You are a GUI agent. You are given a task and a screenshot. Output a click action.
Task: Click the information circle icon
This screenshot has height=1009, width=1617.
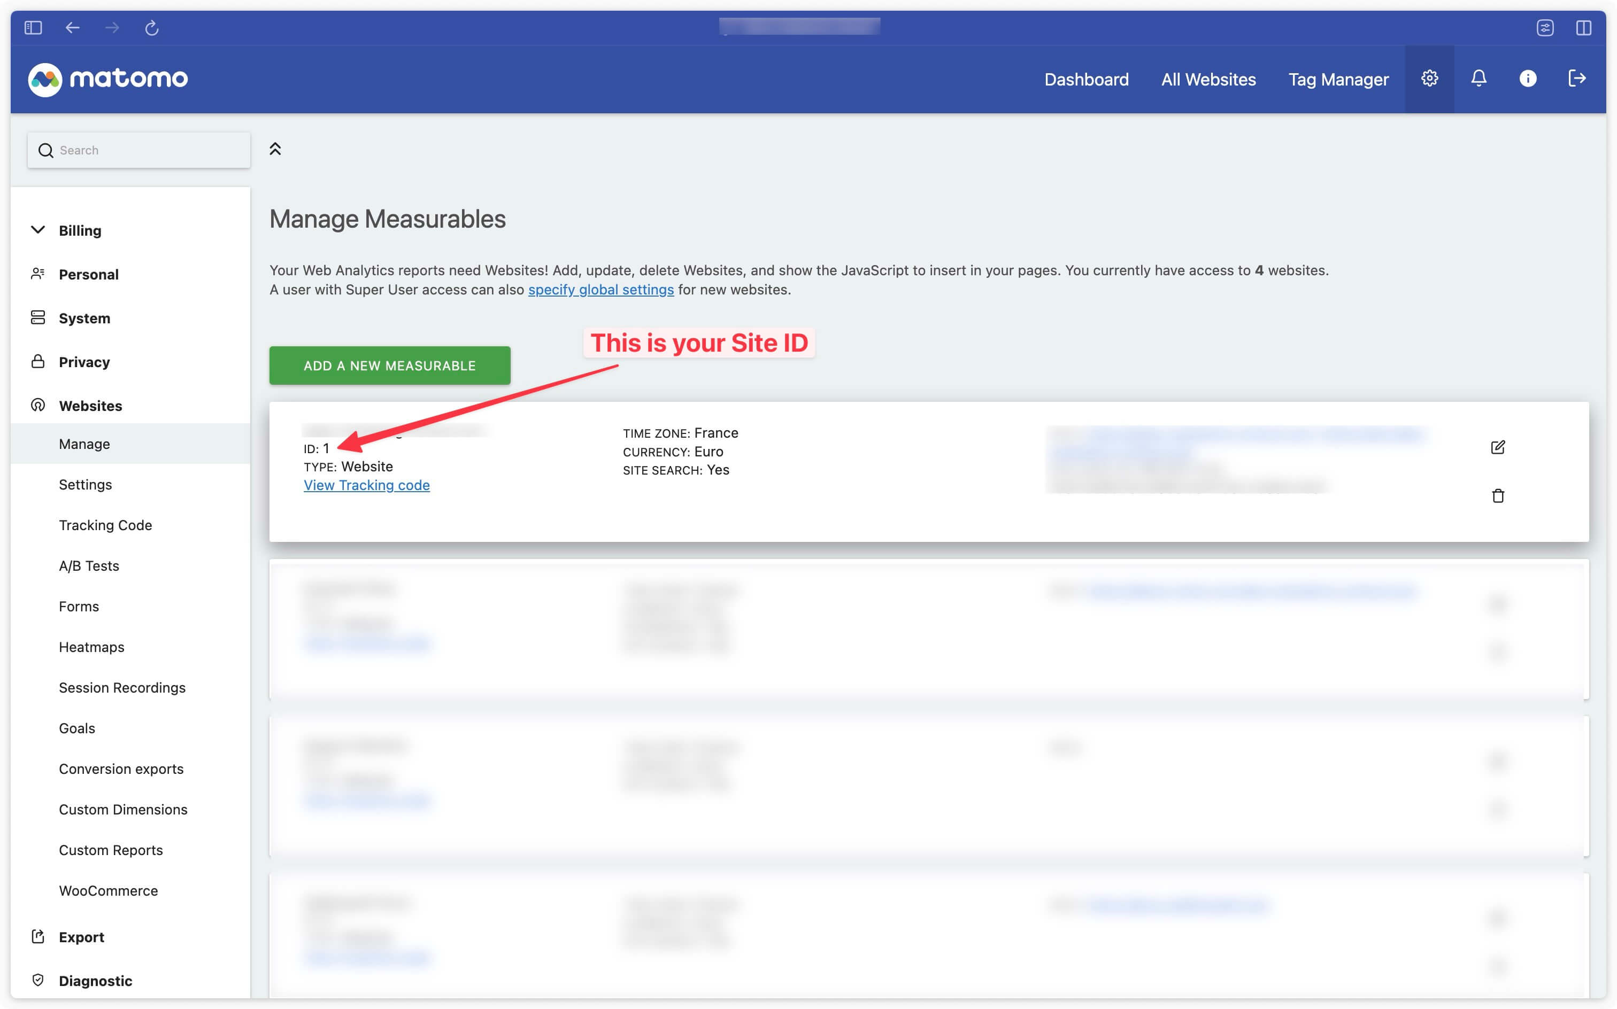1528,78
